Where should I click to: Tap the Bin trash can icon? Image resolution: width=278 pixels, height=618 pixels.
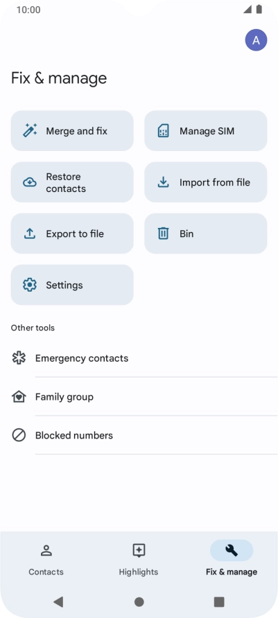click(163, 233)
